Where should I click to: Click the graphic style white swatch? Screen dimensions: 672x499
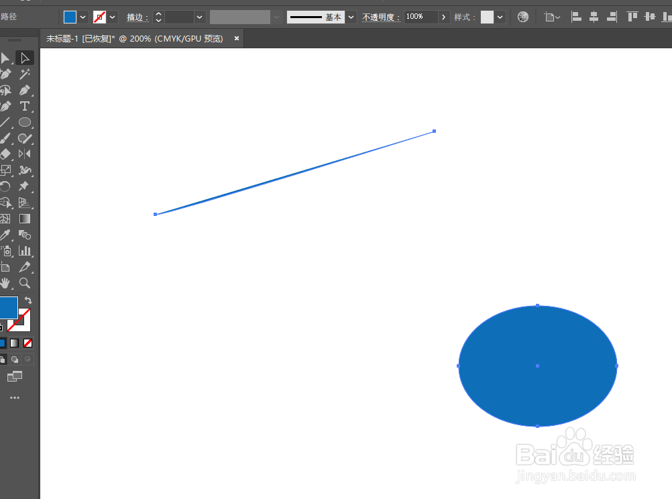(x=487, y=17)
